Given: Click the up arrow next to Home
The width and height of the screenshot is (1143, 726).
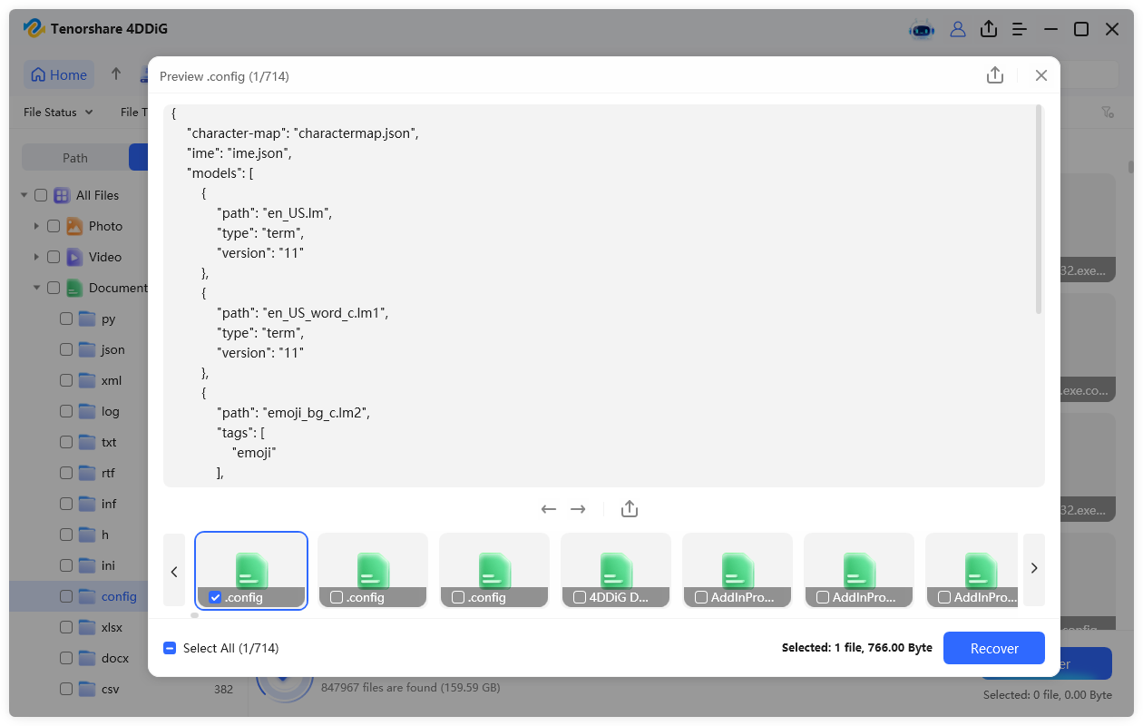Looking at the screenshot, I should tap(116, 74).
